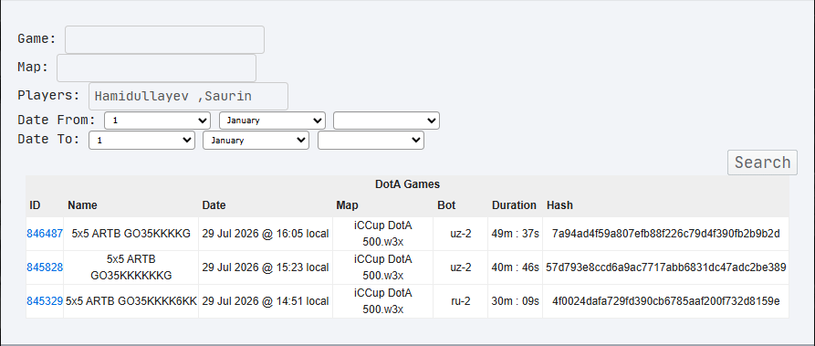Click the Hash column header
This screenshot has width=815, height=346.
click(x=559, y=205)
